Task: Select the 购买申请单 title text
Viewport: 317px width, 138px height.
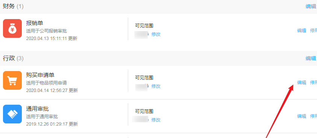Action: pos(40,75)
